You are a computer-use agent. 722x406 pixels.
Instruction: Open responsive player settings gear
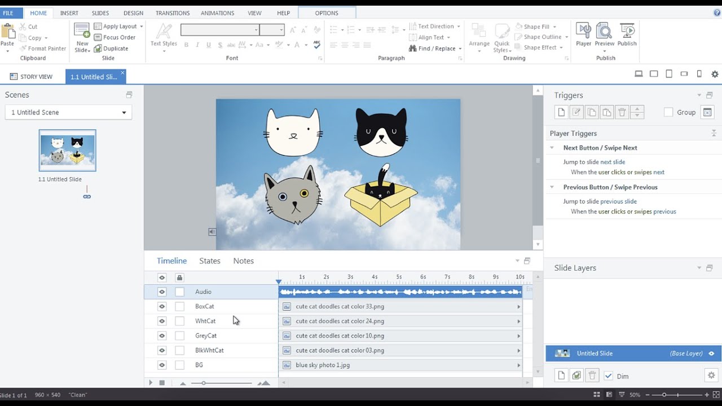click(715, 74)
